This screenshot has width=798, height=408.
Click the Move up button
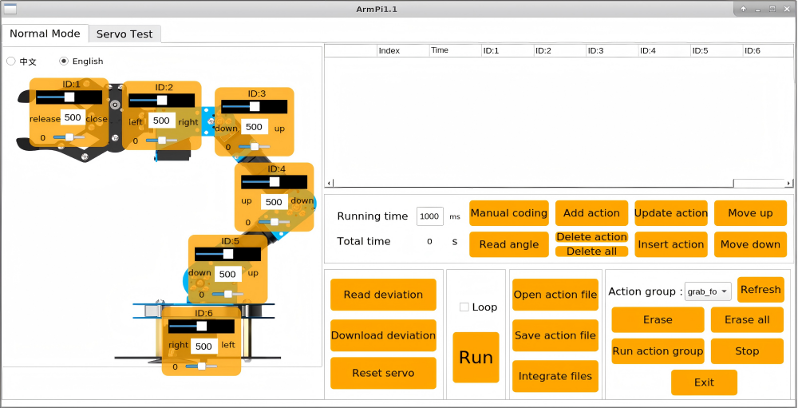click(x=750, y=213)
